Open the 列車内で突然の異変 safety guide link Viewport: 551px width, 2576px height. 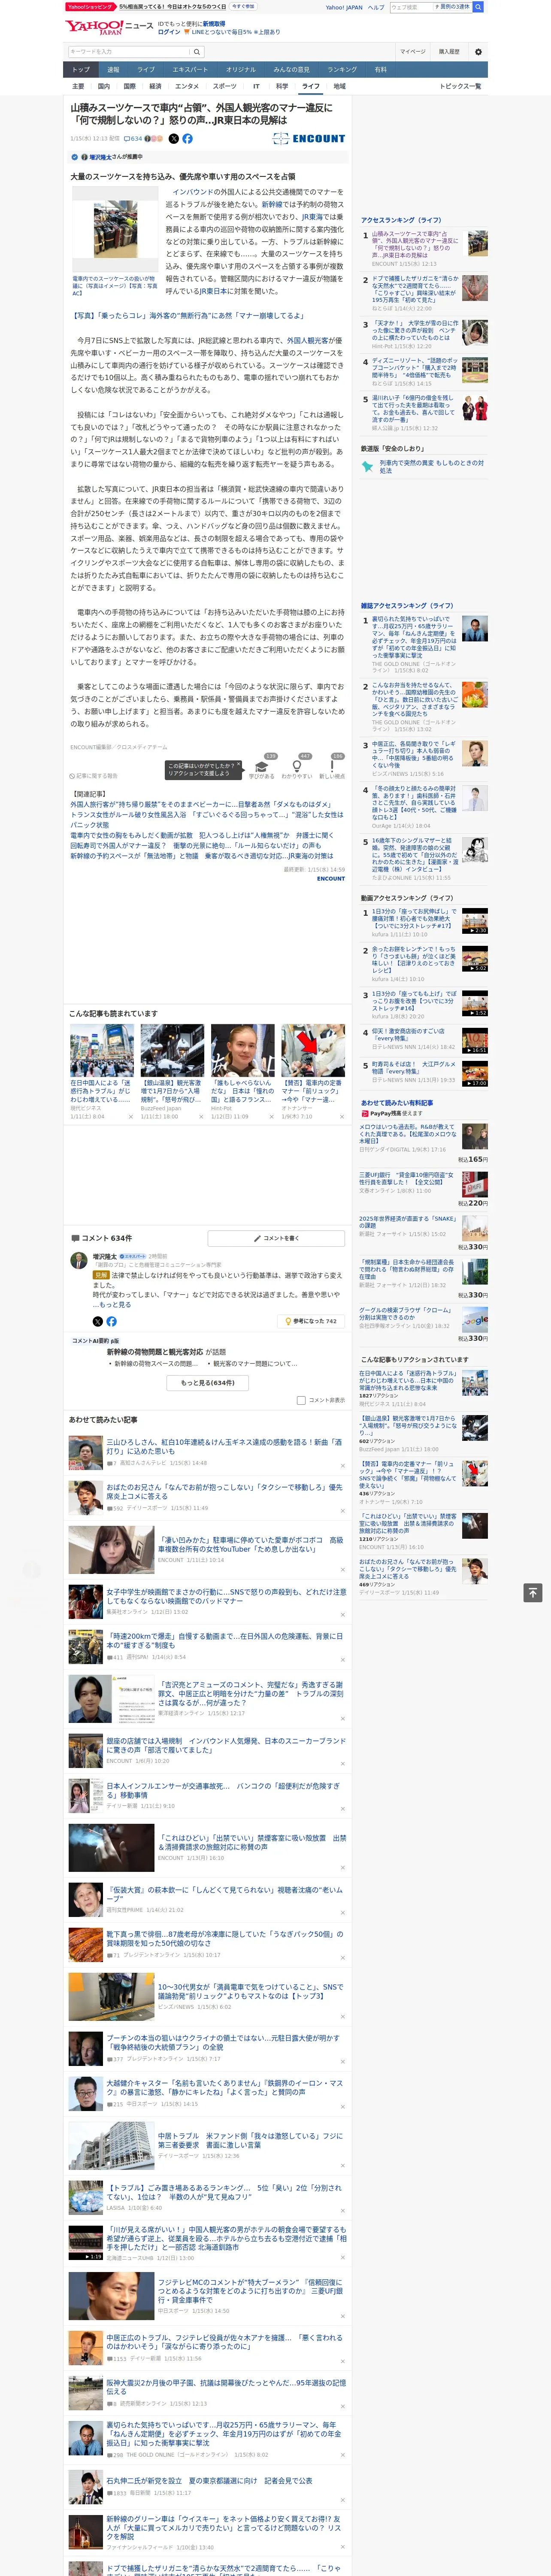tap(432, 467)
